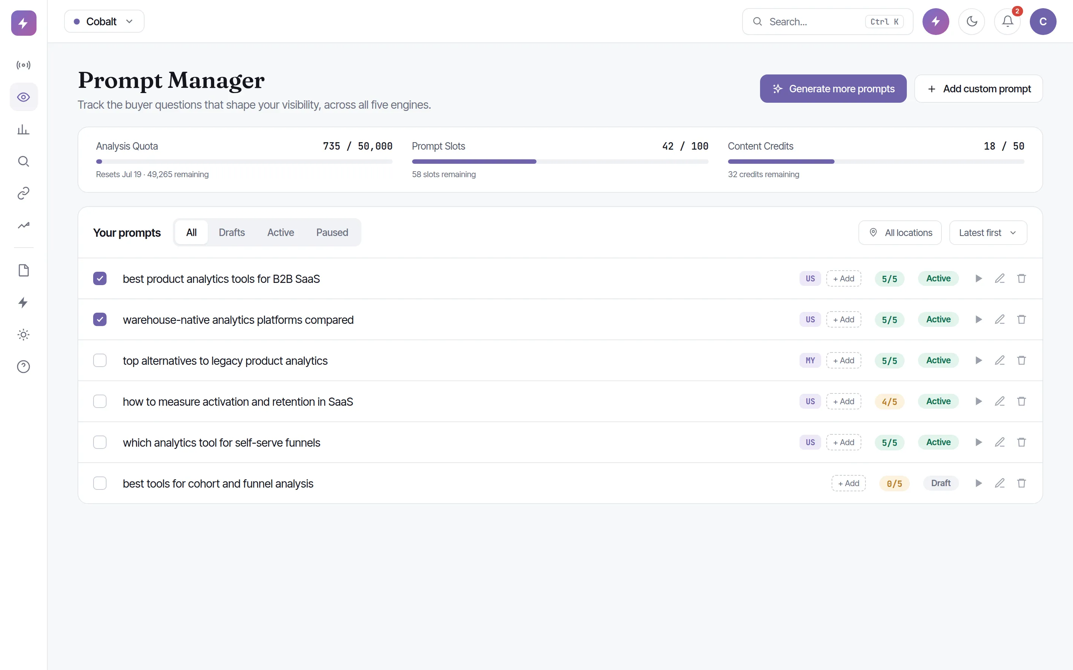Open the sun settings sidebar icon

[x=23, y=335]
